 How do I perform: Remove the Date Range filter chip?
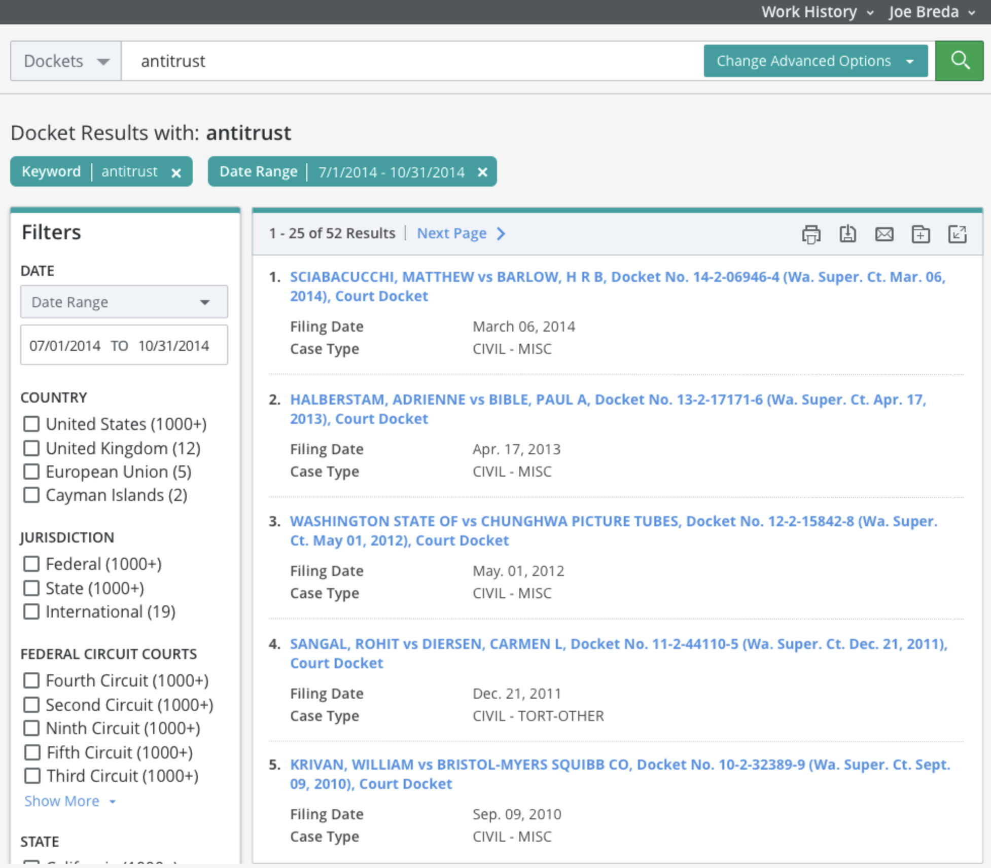[482, 172]
